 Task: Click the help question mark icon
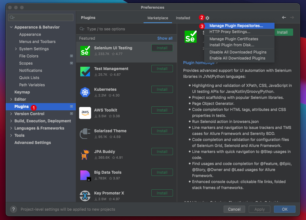[13, 209]
